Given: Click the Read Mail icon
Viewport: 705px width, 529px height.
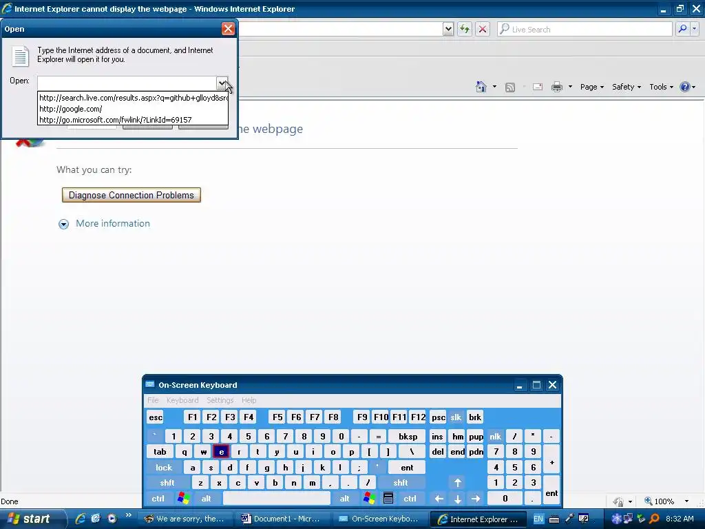Looking at the screenshot, I should point(538,87).
